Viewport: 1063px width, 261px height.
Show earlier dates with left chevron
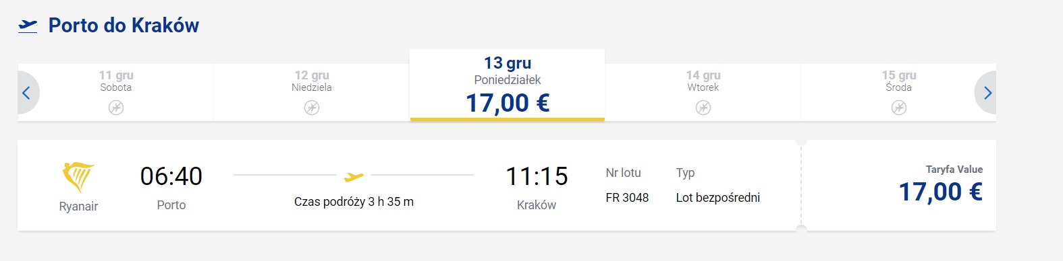[x=27, y=93]
